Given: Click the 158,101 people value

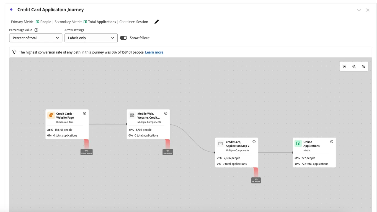Looking at the screenshot, I should 64,130.
